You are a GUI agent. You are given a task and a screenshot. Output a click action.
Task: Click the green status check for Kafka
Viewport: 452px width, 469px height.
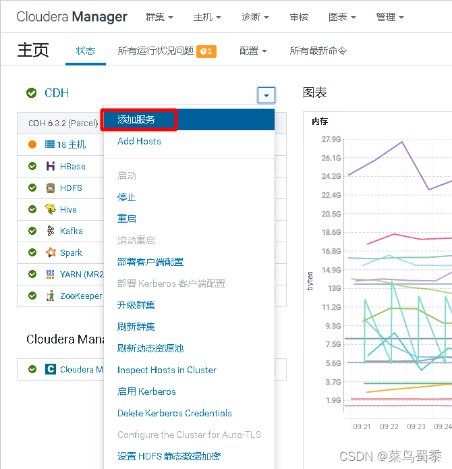(32, 231)
